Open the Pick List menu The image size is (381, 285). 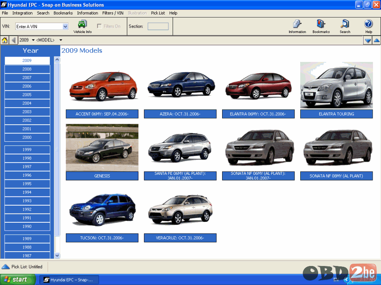pyautogui.click(x=158, y=13)
